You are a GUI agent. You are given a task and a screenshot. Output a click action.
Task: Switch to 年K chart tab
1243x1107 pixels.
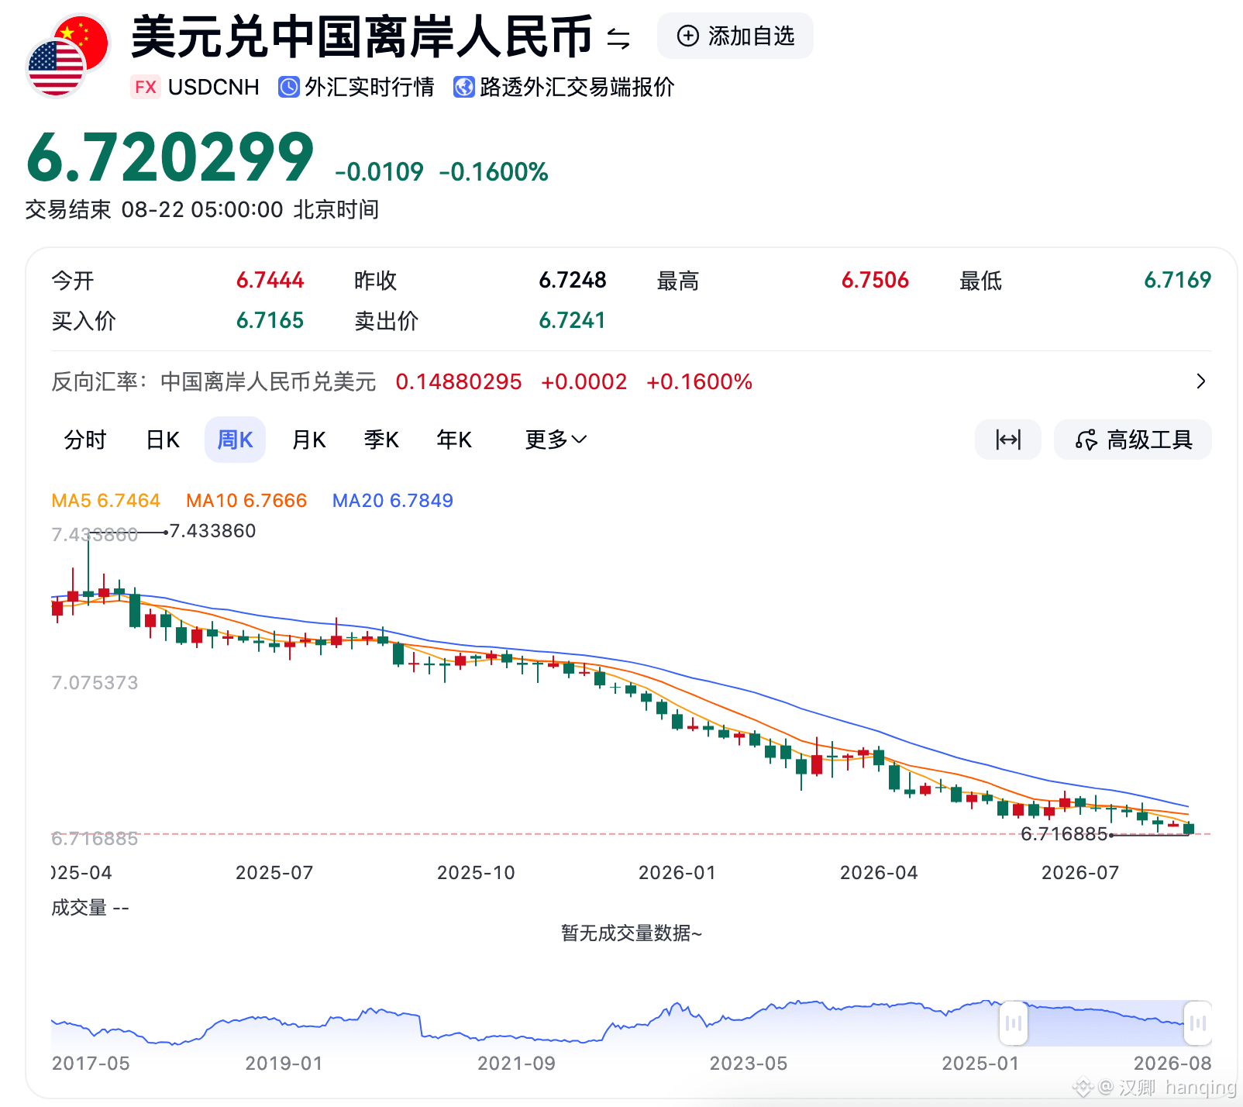(454, 440)
